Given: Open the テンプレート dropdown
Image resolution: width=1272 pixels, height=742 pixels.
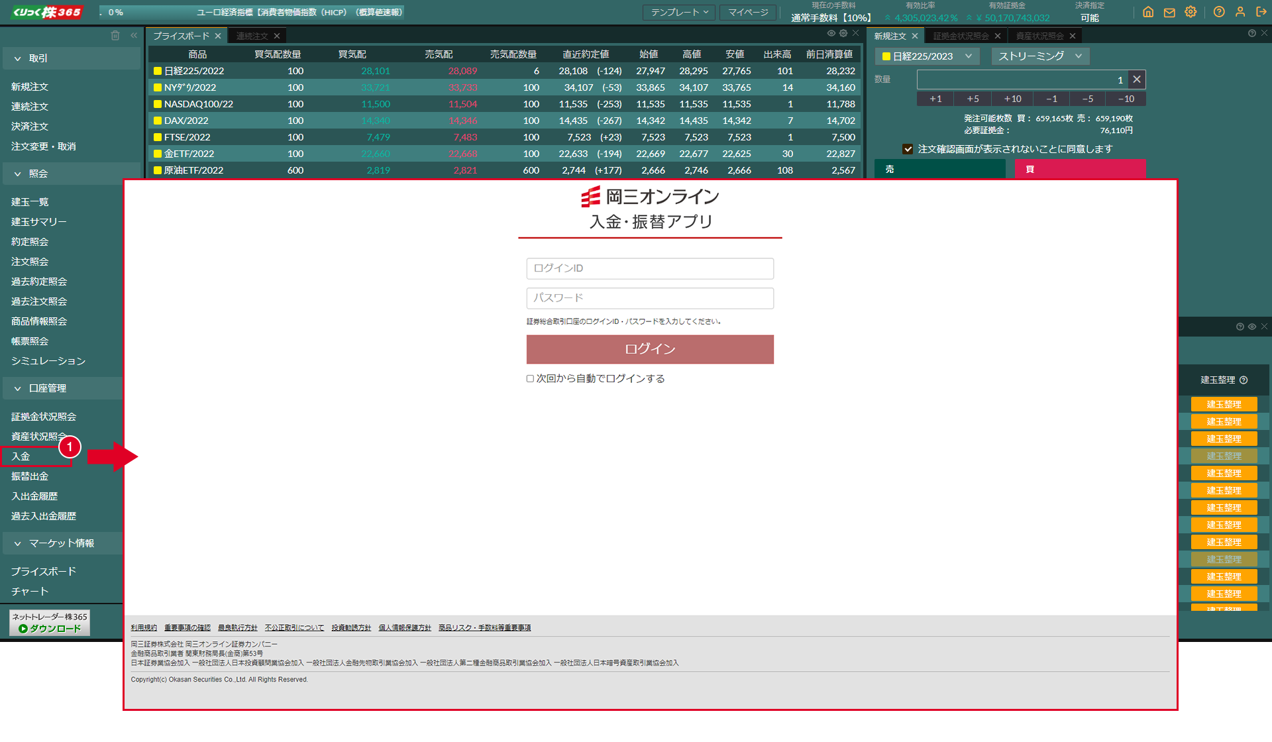Looking at the screenshot, I should coord(679,12).
